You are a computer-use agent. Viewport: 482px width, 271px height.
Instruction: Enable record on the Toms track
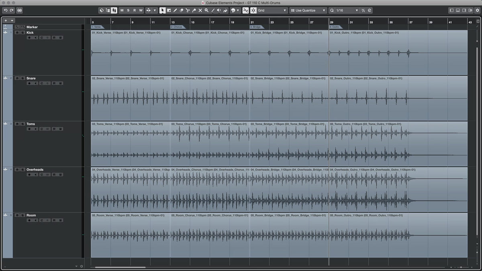tap(29, 129)
